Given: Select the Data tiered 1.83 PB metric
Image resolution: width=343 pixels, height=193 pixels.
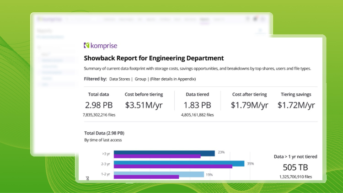Looking at the screenshot, I should point(197,105).
